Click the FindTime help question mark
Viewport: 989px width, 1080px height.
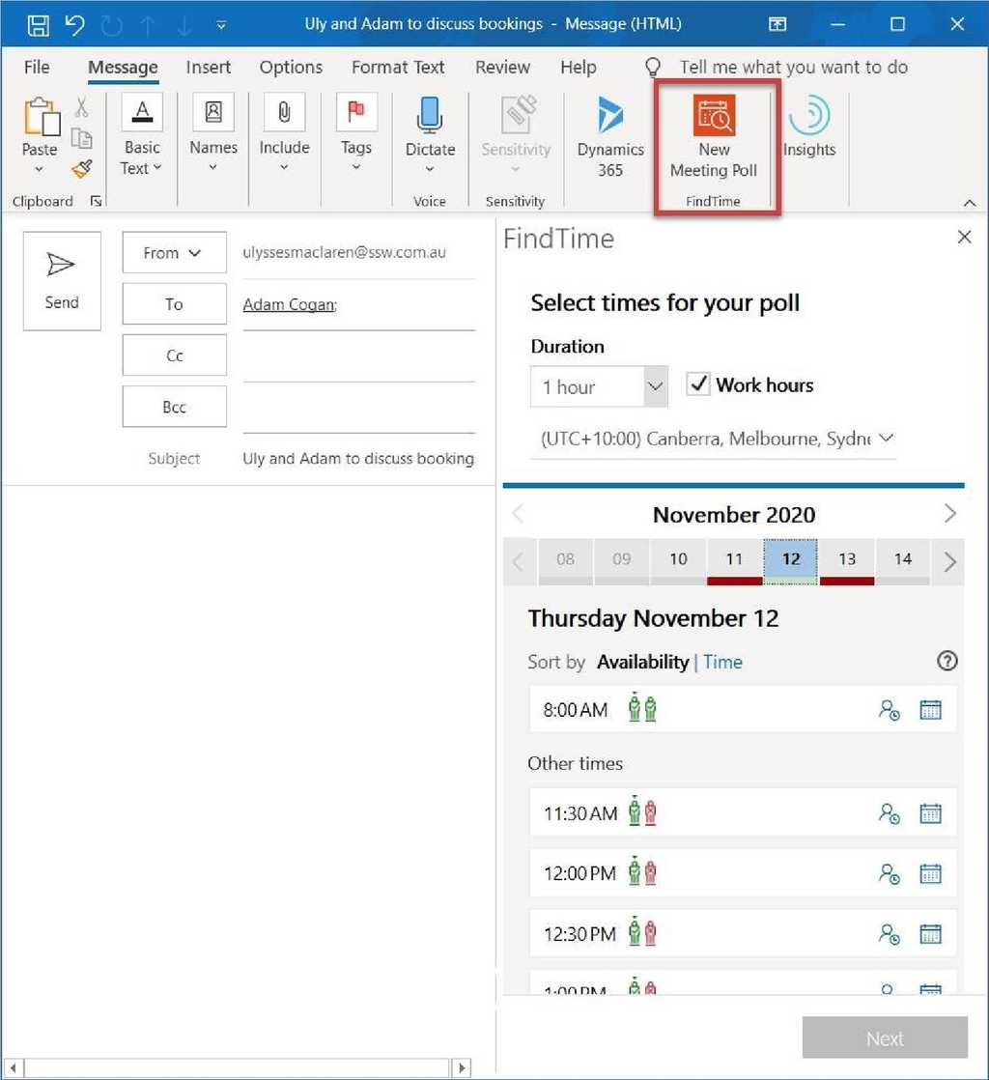point(947,661)
